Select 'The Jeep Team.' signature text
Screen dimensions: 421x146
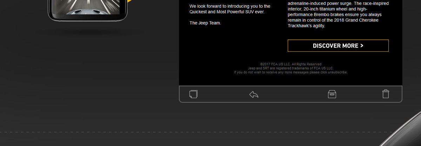tap(205, 23)
